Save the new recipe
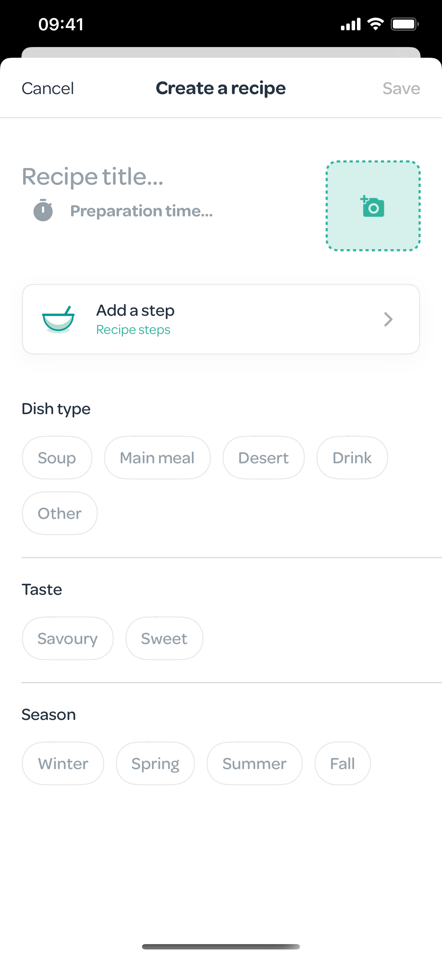 401,88
